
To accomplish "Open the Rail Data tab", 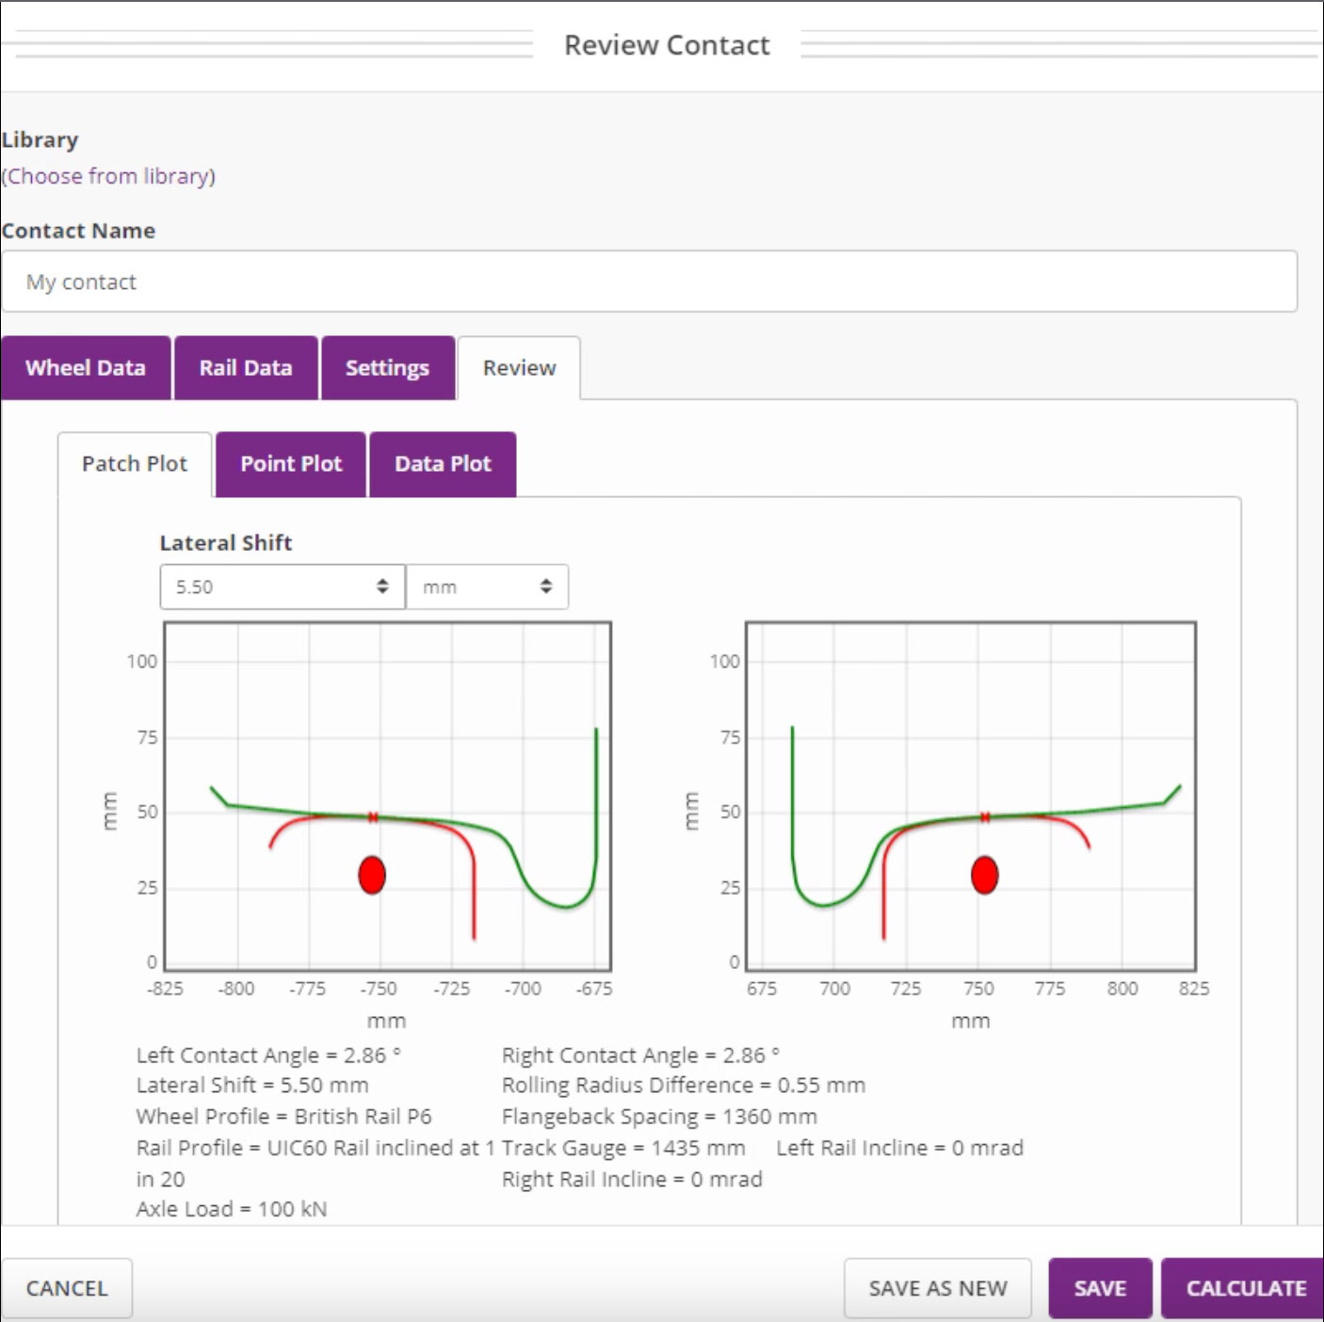I will coord(246,368).
